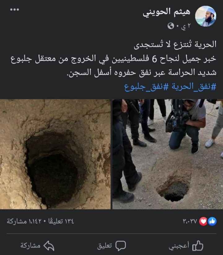This screenshot has height=255, width=223.
Task: Open هيثم الحويني profile name link
Action: click(167, 12)
